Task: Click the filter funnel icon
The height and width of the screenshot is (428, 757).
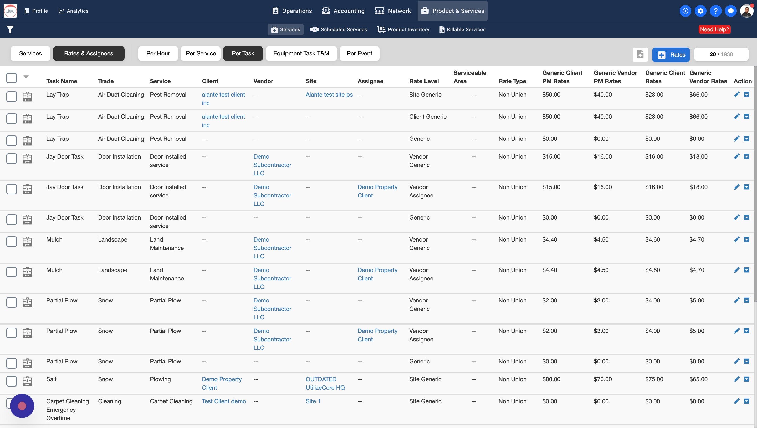Action: click(x=10, y=29)
